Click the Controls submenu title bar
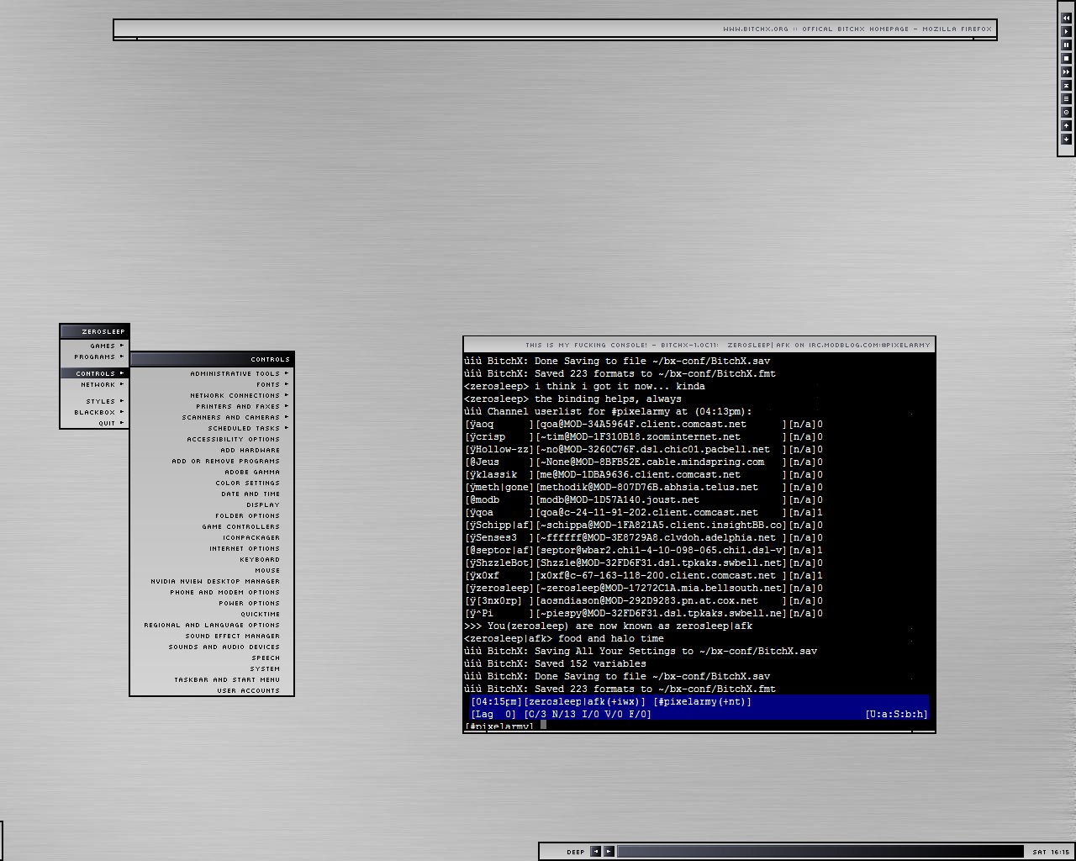The image size is (1076, 861). (x=211, y=359)
